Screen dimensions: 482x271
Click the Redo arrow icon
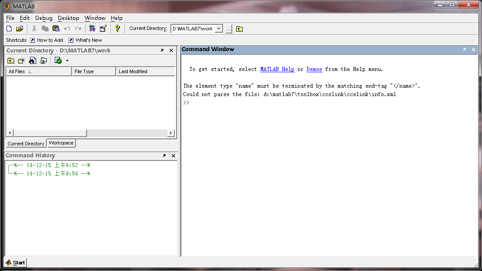pyautogui.click(x=78, y=29)
